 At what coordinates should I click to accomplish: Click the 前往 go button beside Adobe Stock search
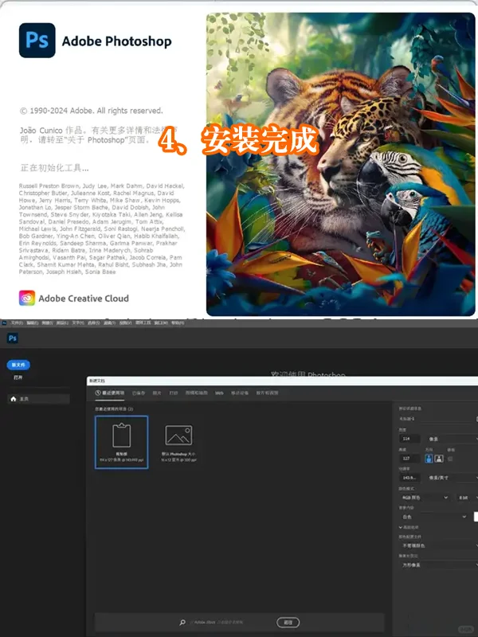(x=288, y=622)
